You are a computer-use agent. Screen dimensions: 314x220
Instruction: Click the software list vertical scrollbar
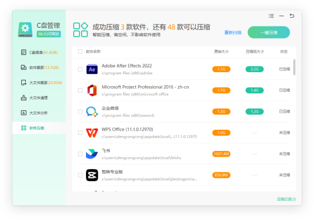tap(294, 67)
